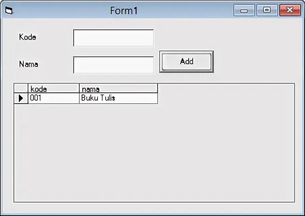This screenshot has width=305, height=216.
Task: Click divider between kode and nama headers
Action: 79,89
